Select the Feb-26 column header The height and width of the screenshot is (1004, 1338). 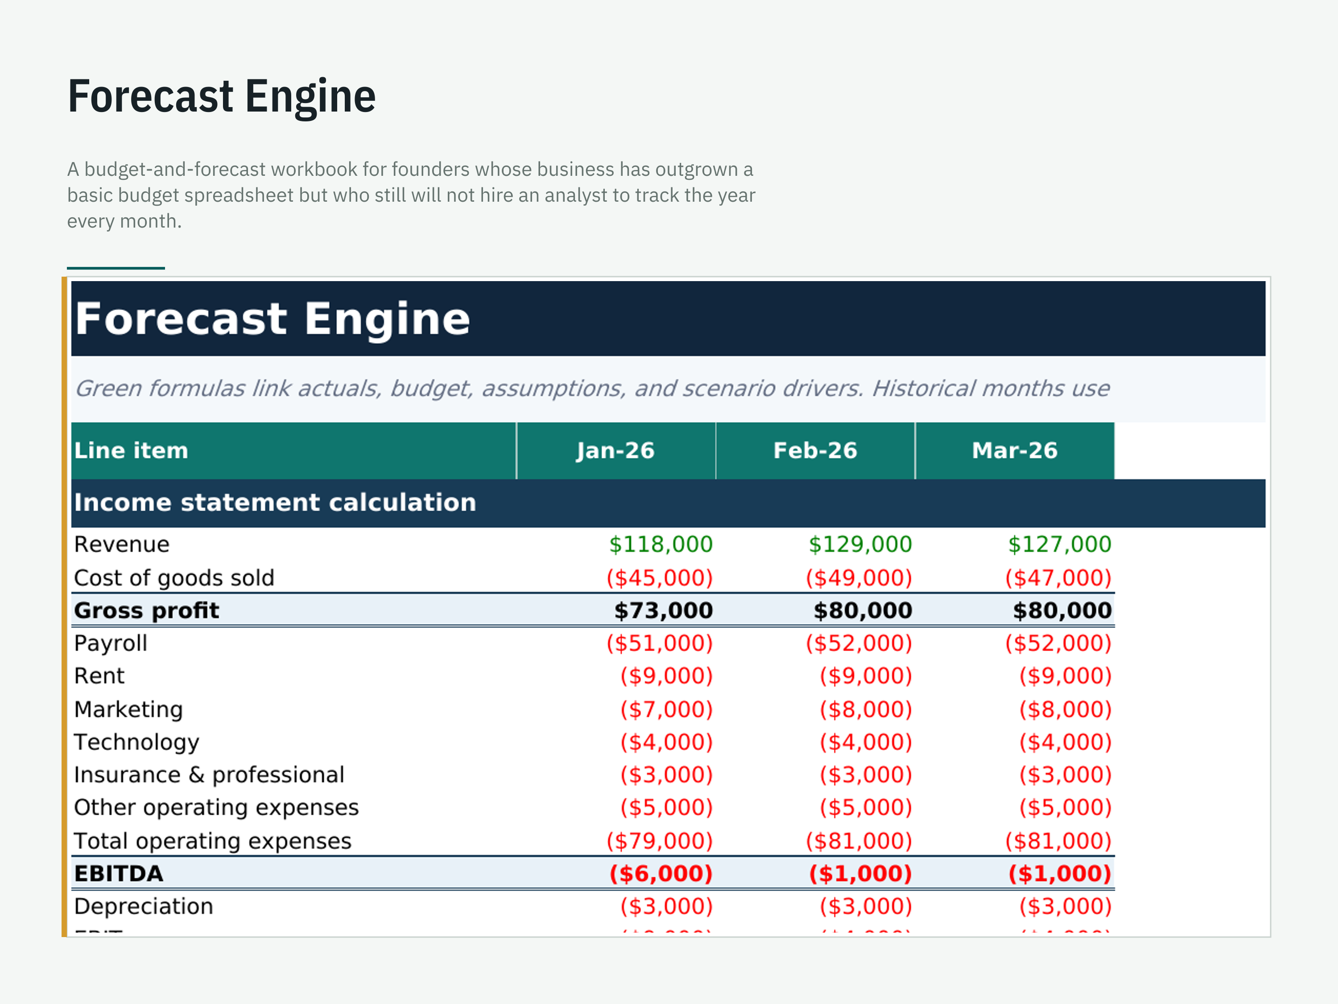pos(815,451)
